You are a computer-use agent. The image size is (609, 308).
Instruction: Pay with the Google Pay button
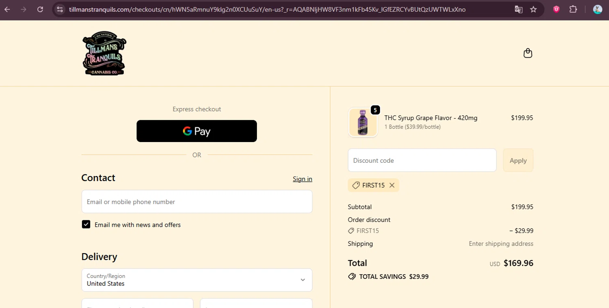pyautogui.click(x=197, y=131)
